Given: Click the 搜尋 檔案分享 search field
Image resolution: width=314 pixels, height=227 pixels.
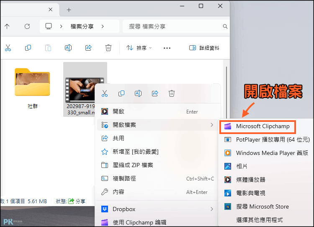Looking at the screenshot, I should (x=173, y=26).
